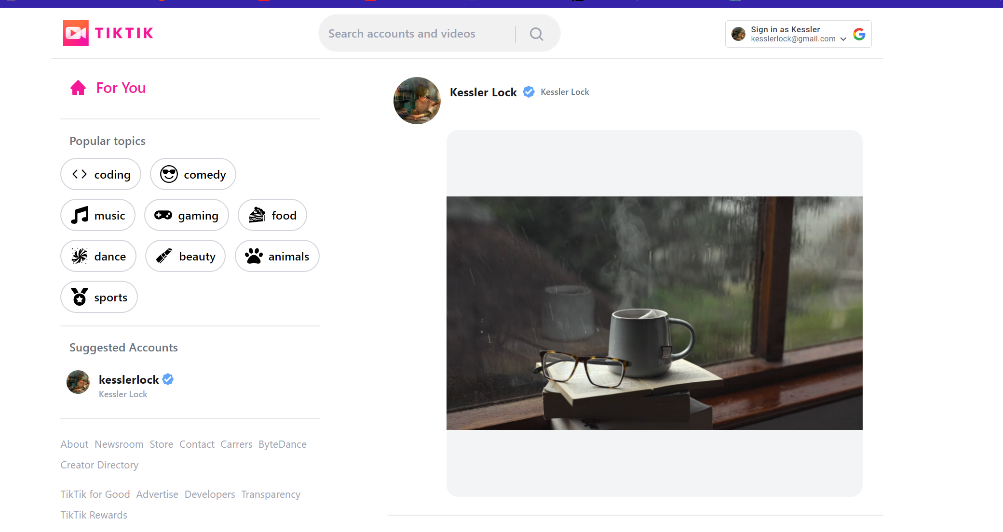Viewport: 1003px width, 532px height.
Task: Select the coding topic icon
Action: point(79,174)
